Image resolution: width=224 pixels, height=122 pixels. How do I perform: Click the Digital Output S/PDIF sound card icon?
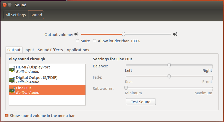(12, 80)
